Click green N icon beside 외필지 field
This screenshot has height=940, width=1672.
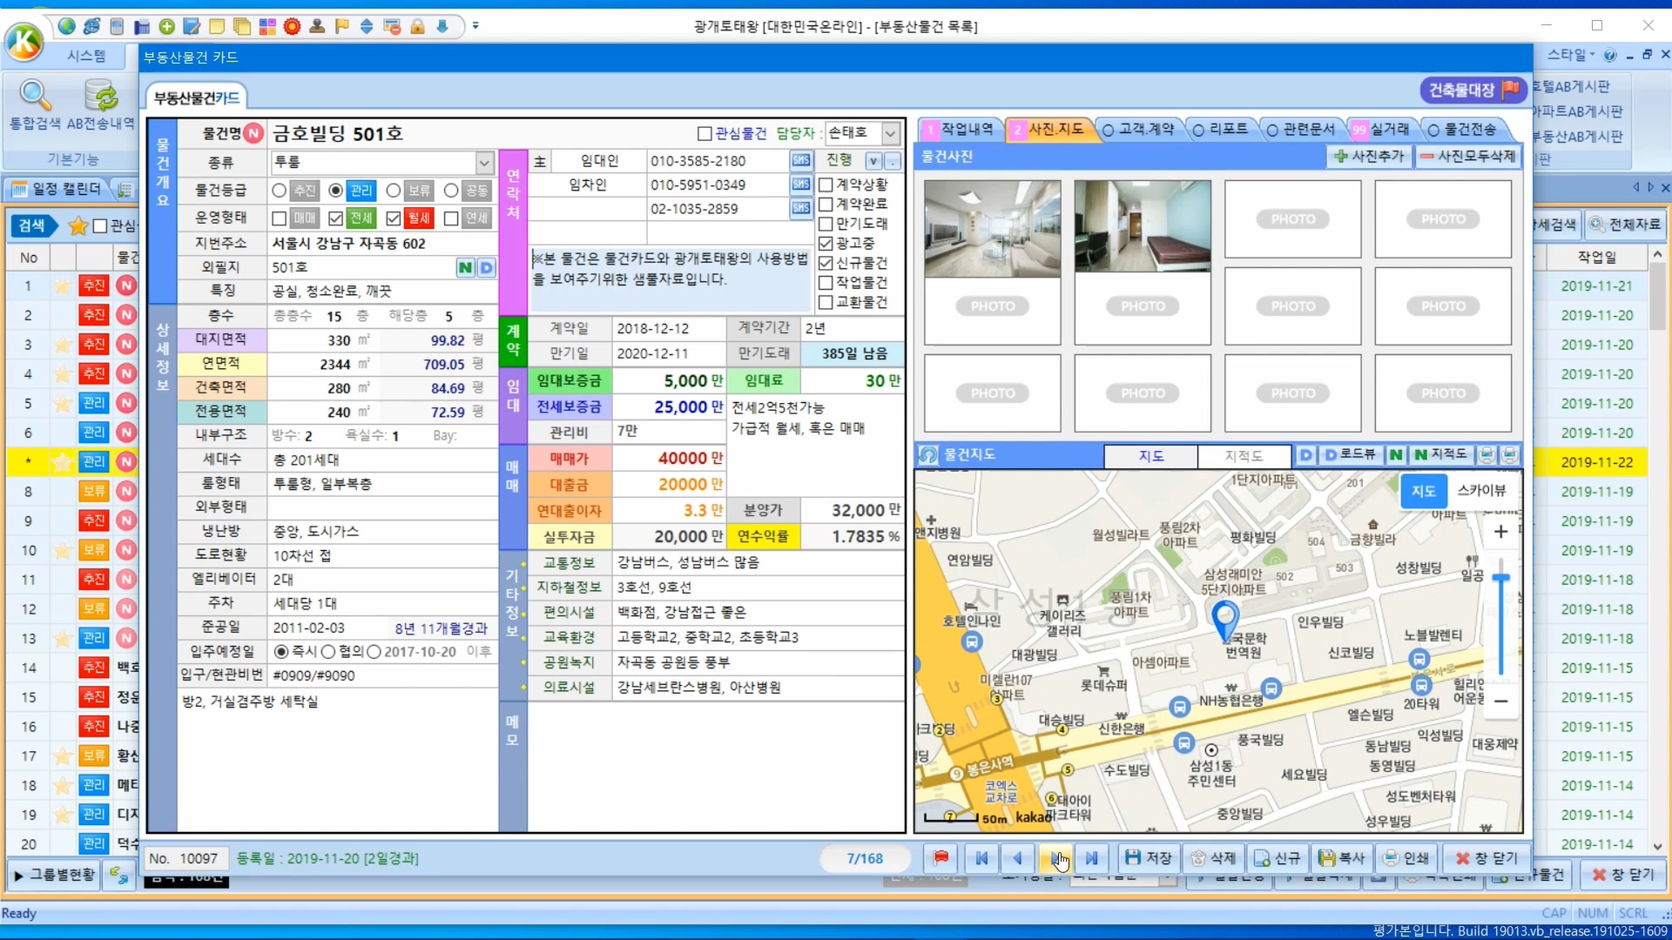click(x=465, y=267)
